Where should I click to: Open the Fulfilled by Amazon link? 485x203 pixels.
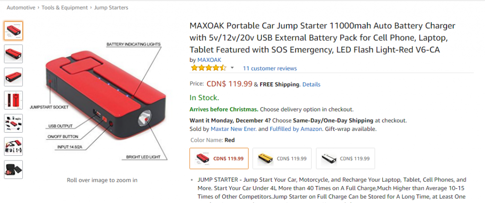296,128
